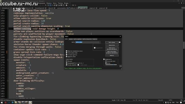Select the transparency On losing focus option
This screenshot has width=185, height=104.
pos(106,61)
